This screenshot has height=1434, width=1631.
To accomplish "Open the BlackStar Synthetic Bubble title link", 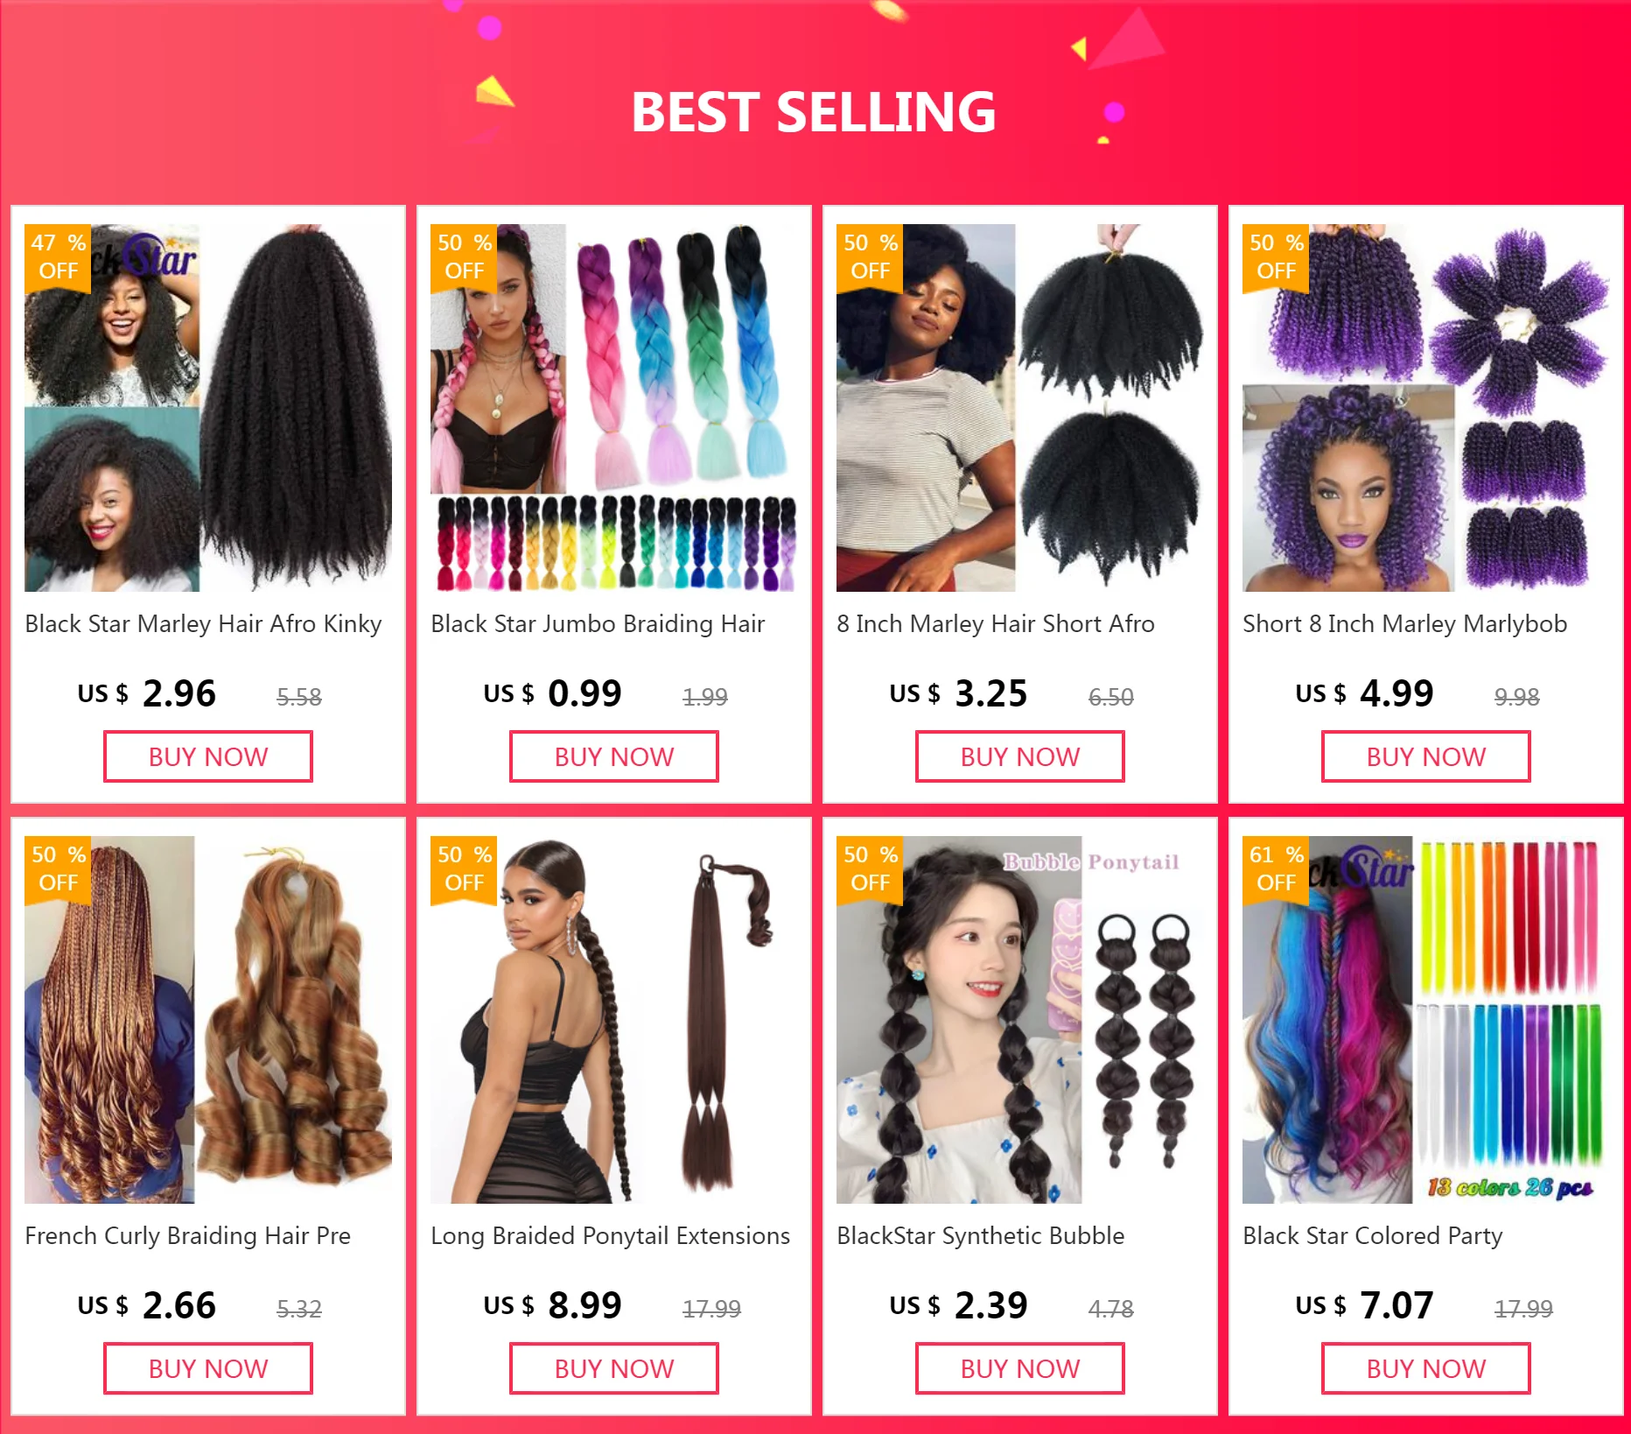I will 981,1235.
